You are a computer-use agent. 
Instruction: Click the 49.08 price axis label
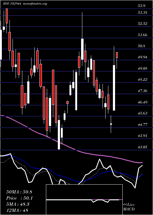point(143,68)
